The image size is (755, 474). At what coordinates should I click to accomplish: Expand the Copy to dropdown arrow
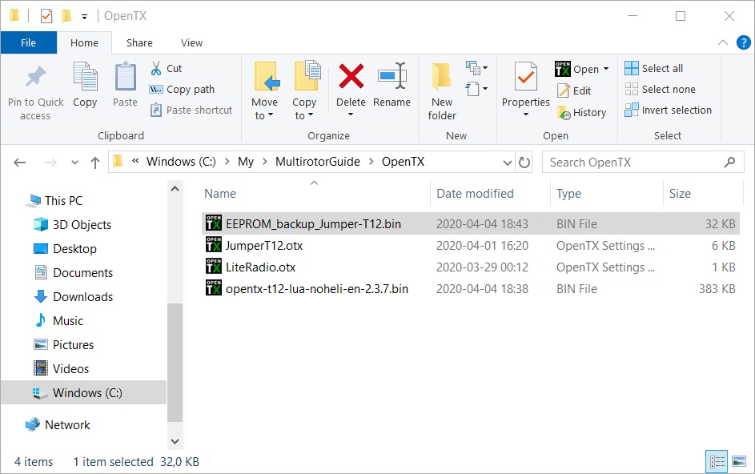(x=311, y=114)
